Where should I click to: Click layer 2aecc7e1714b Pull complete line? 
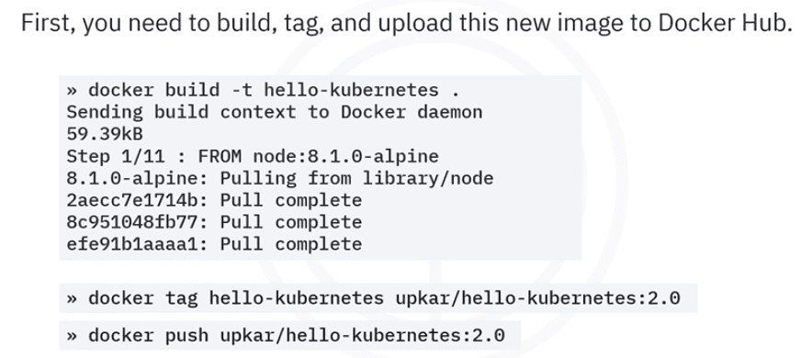coord(214,200)
